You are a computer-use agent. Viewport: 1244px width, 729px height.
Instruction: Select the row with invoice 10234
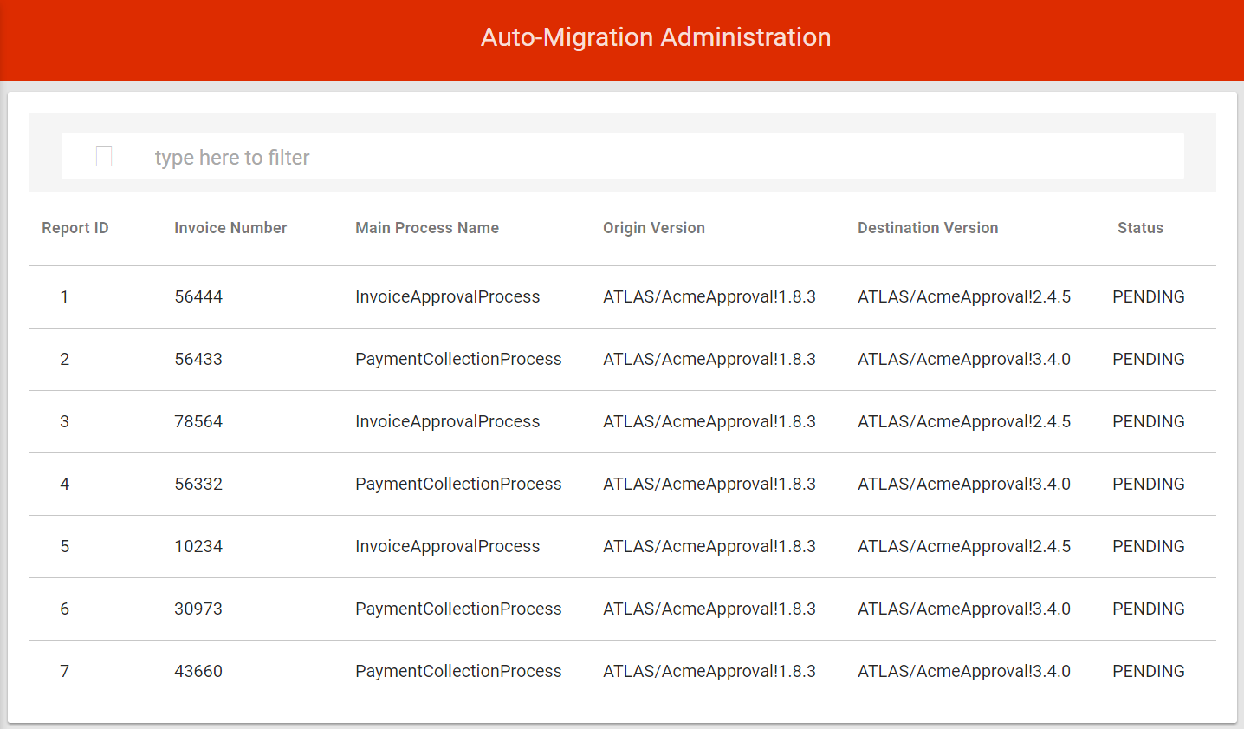click(x=198, y=546)
